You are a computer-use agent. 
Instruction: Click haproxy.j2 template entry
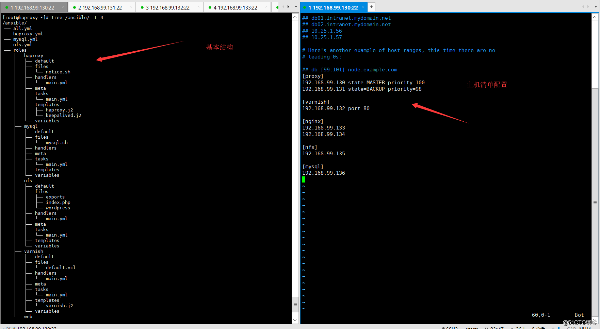click(x=60, y=110)
